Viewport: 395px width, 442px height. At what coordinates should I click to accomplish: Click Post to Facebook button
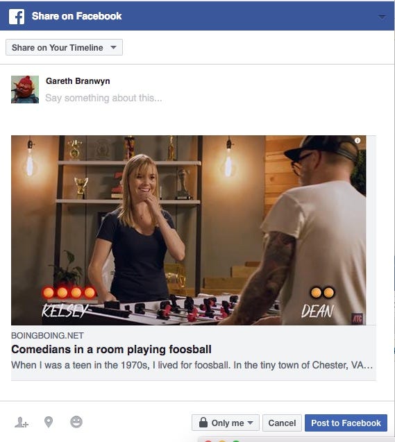pos(346,423)
